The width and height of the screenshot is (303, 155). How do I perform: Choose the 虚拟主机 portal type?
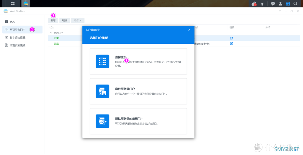tap(138, 61)
